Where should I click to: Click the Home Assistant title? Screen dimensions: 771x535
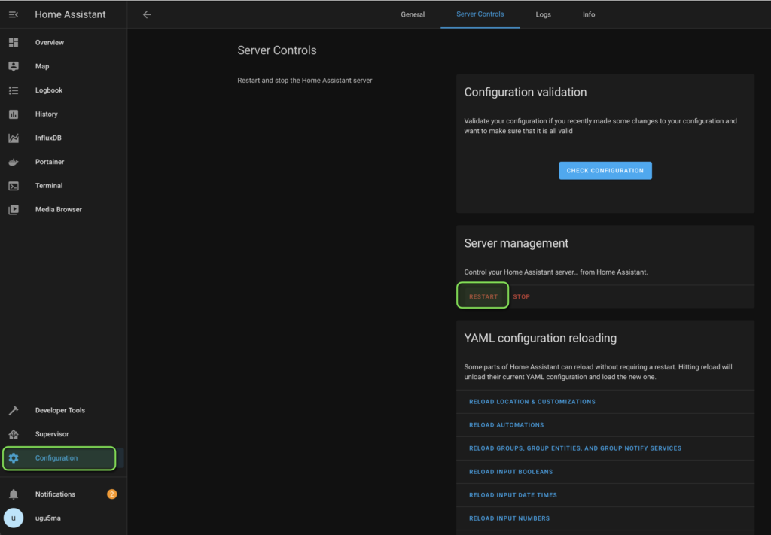[x=70, y=15]
